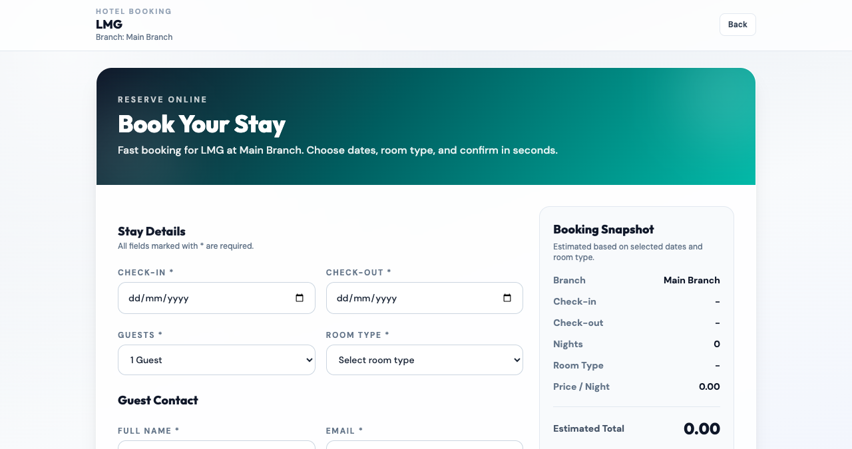Viewport: 852px width, 449px height.
Task: Click the Price / Night label
Action: point(581,386)
